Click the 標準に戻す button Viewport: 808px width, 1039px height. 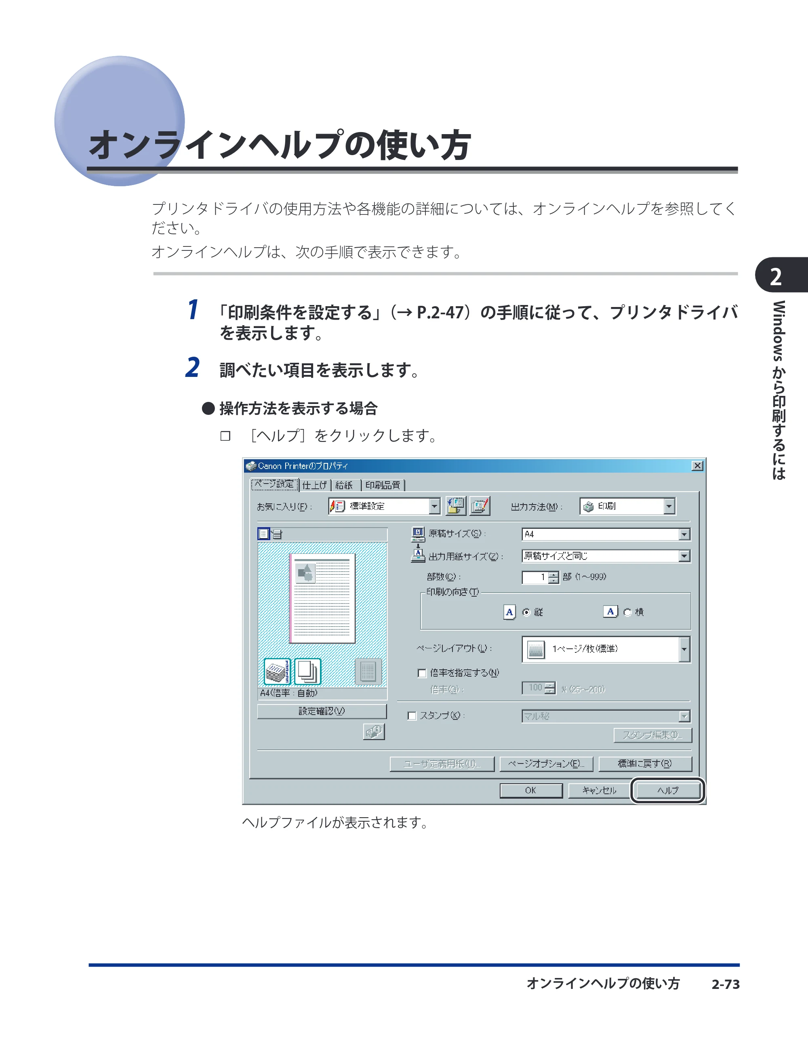pyautogui.click(x=645, y=763)
